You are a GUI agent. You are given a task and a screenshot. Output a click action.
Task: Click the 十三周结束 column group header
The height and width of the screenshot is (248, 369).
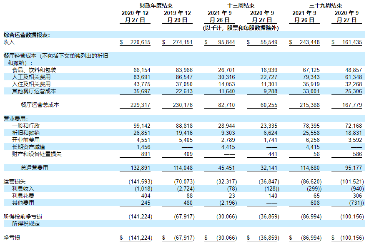[241, 5]
